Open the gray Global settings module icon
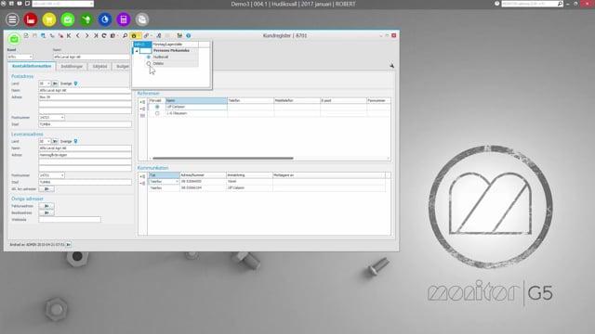 coord(142,19)
